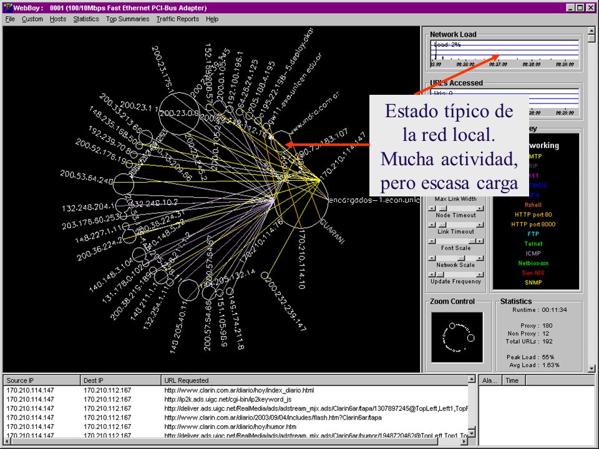Image resolution: width=599 pixels, height=449 pixels.
Task: Open the File menu
Action: (x=10, y=19)
